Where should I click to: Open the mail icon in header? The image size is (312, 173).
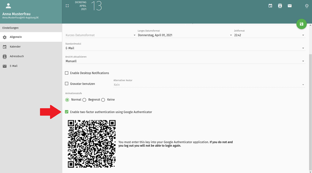click(x=290, y=6)
